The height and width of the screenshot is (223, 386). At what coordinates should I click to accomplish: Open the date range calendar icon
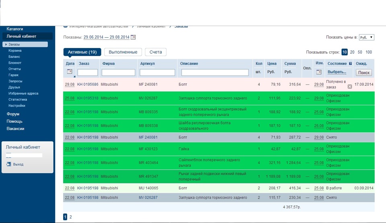133,37
